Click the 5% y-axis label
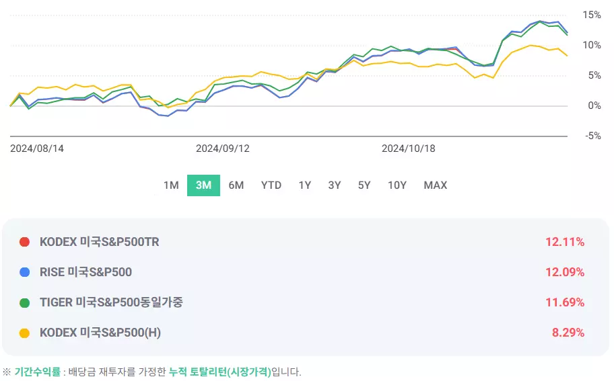The image size is (614, 381). [594, 75]
